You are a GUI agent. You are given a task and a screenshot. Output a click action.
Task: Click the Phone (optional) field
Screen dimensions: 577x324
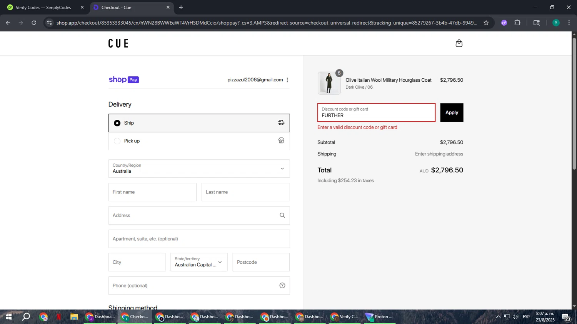199,286
